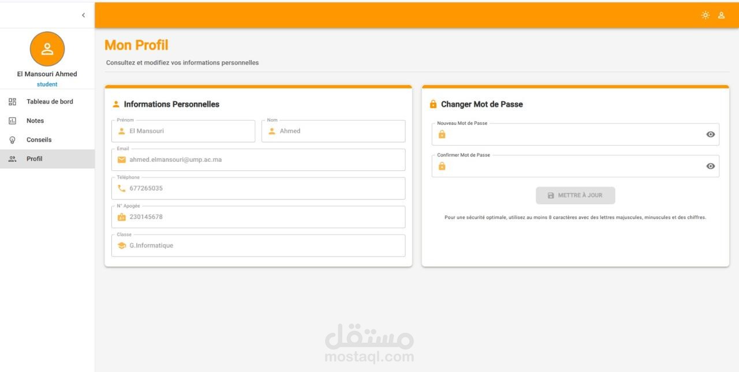
Task: Click the envelope icon in Email field
Action: (121, 159)
